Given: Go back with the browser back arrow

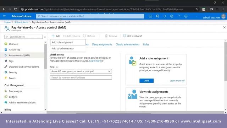Looking at the screenshot, I should tap(4, 9).
